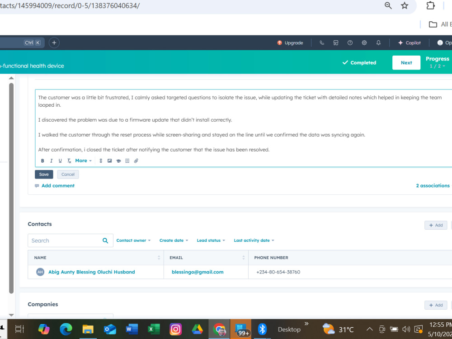Click the search bar with the Ctrl K hint

pos(22,42)
